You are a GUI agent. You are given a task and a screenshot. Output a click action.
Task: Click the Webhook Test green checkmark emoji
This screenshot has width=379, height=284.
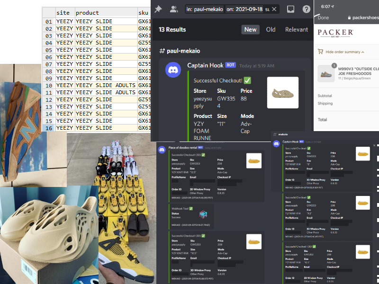click(x=191, y=208)
